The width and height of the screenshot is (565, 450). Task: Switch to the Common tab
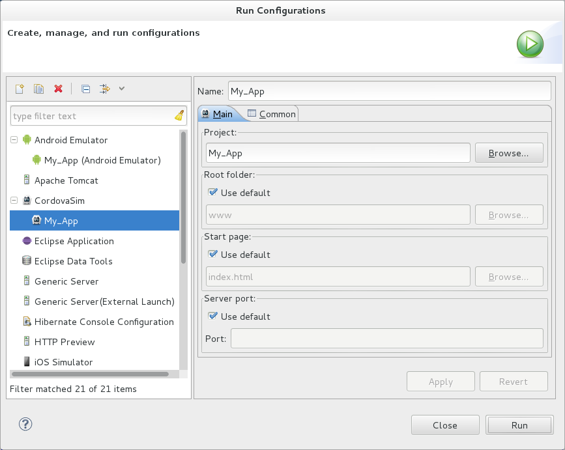click(x=272, y=114)
